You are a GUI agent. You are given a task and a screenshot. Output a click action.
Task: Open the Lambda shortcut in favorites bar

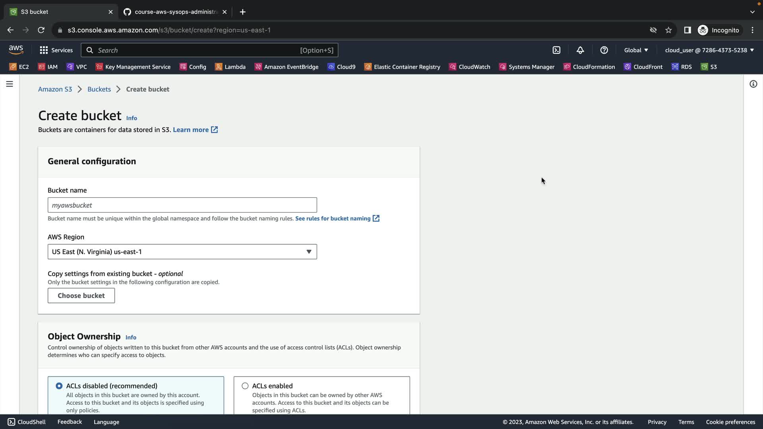[230, 67]
